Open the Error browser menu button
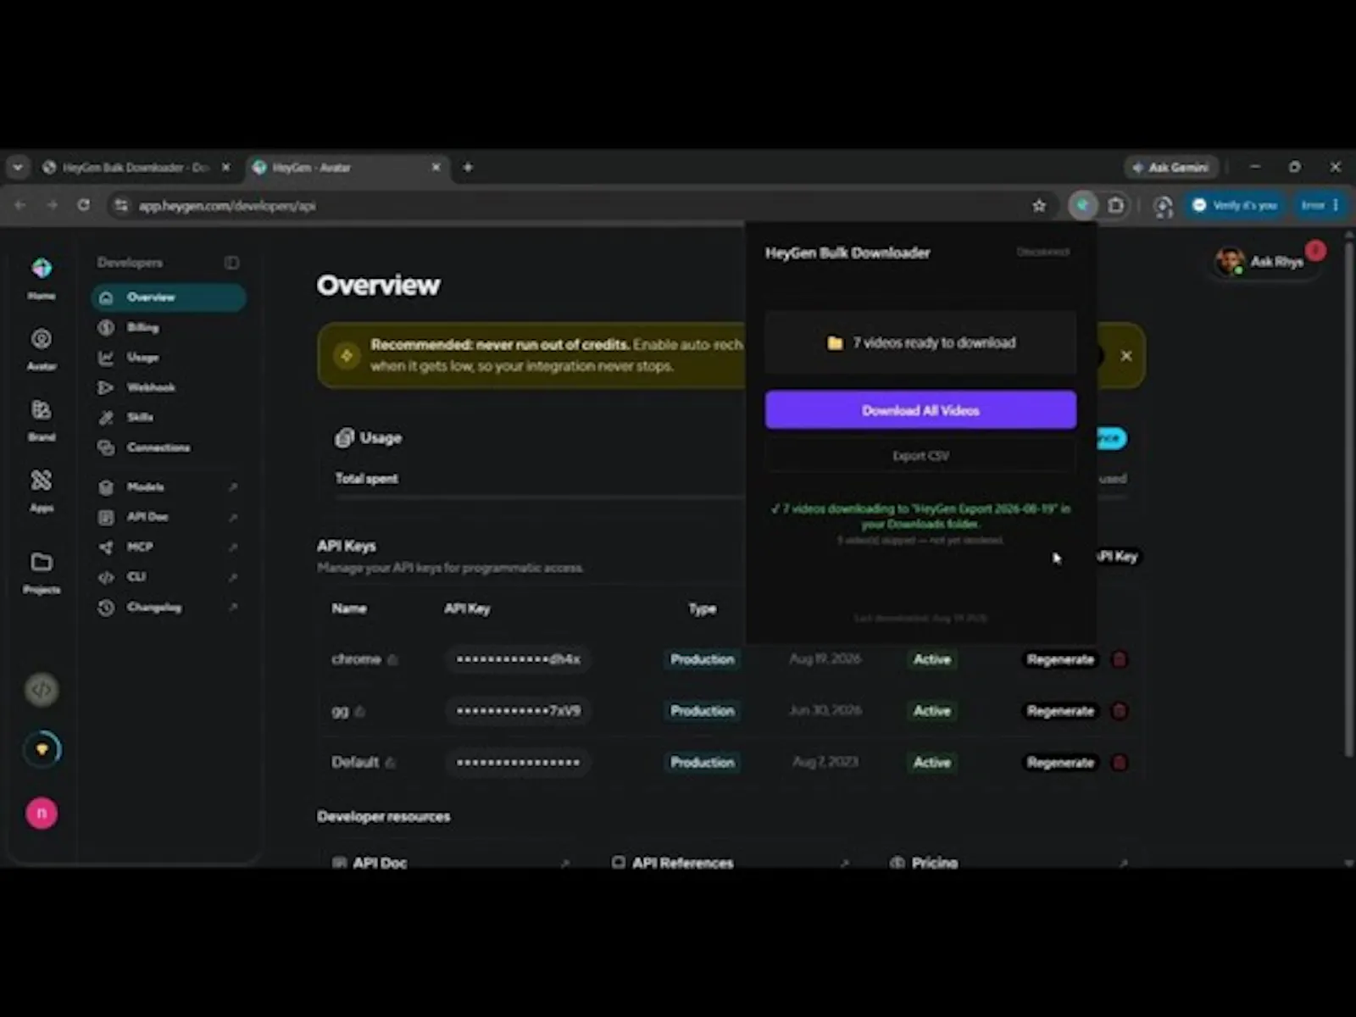Viewport: 1356px width, 1017px height. [1320, 205]
